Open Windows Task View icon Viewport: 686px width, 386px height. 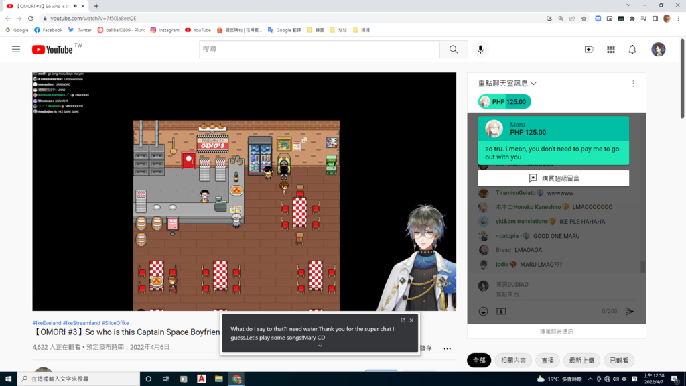166,379
